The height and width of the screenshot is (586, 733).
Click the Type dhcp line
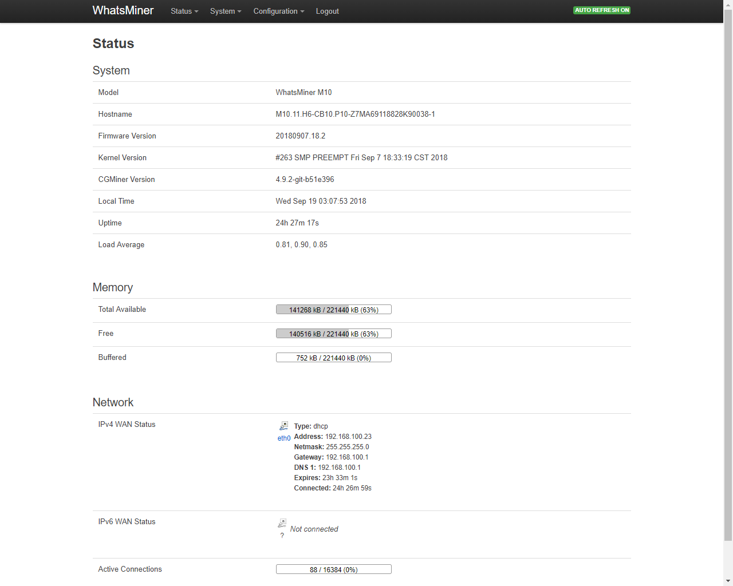(x=311, y=426)
